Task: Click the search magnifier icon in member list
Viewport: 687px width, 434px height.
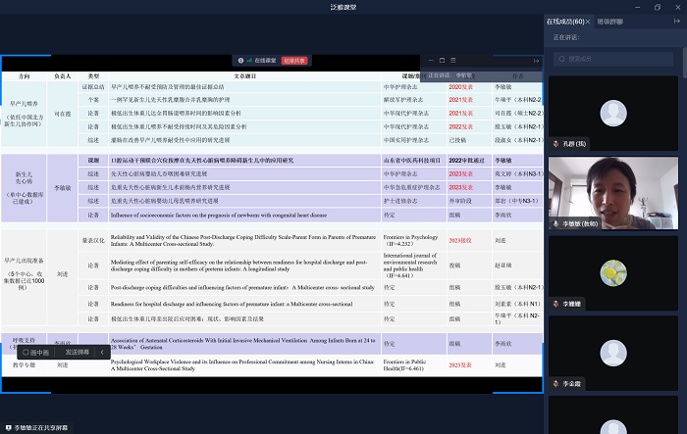Action: pyautogui.click(x=560, y=60)
